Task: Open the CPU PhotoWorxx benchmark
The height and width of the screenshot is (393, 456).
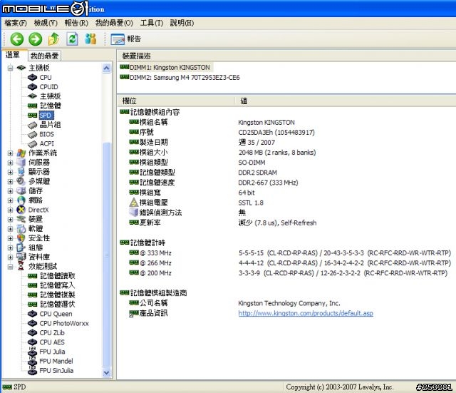Action: (64, 323)
